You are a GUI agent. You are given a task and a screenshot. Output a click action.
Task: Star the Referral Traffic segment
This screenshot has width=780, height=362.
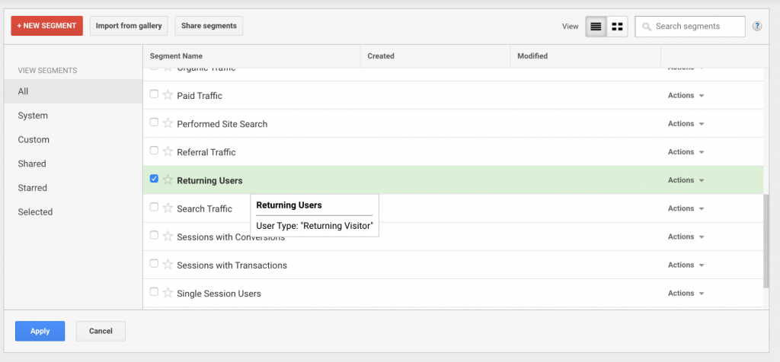click(x=168, y=152)
